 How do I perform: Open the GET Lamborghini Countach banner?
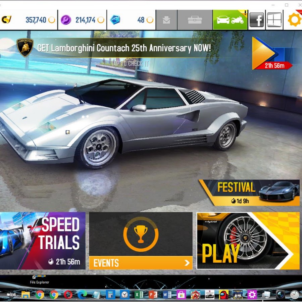click(124, 48)
